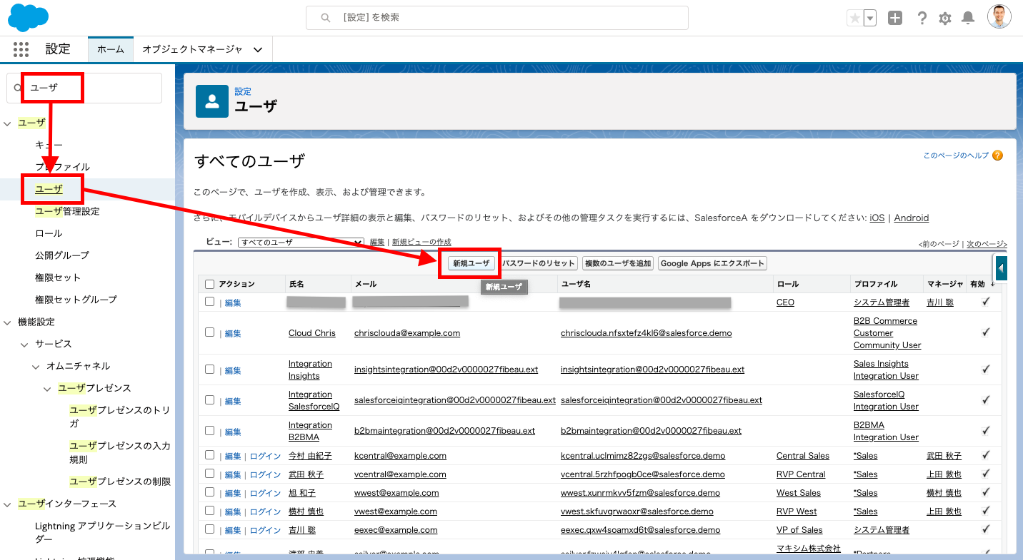
Task: Collapse the ユーザ tree section
Action: pyautogui.click(x=8, y=123)
